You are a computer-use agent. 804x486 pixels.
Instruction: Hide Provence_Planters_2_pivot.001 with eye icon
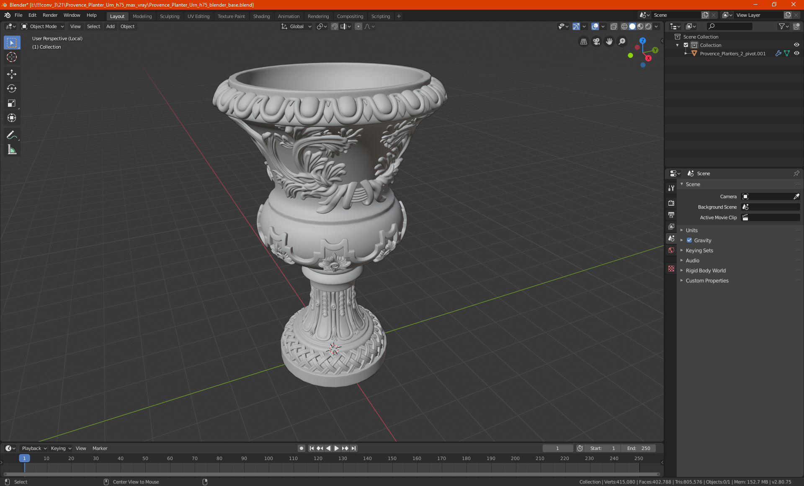pos(796,54)
